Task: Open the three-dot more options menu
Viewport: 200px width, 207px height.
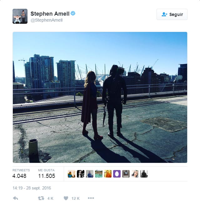Action: pyautogui.click(x=91, y=198)
